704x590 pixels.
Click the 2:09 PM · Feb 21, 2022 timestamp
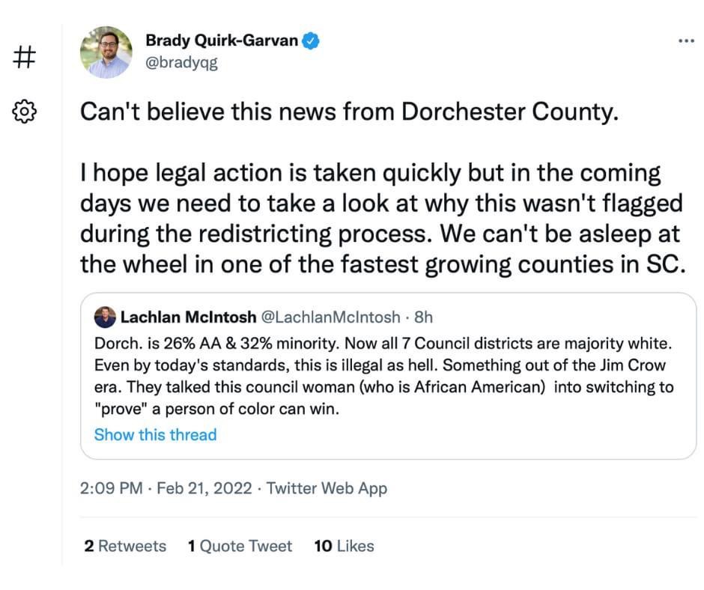[165, 489]
